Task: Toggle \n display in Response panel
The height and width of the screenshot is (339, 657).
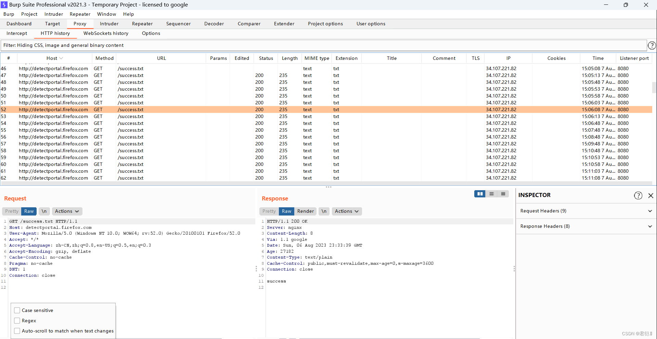Action: point(324,211)
